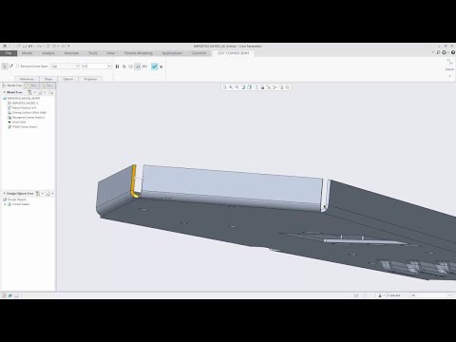
Task: Switch to the Analysis ribbon tab
Action: (x=48, y=53)
